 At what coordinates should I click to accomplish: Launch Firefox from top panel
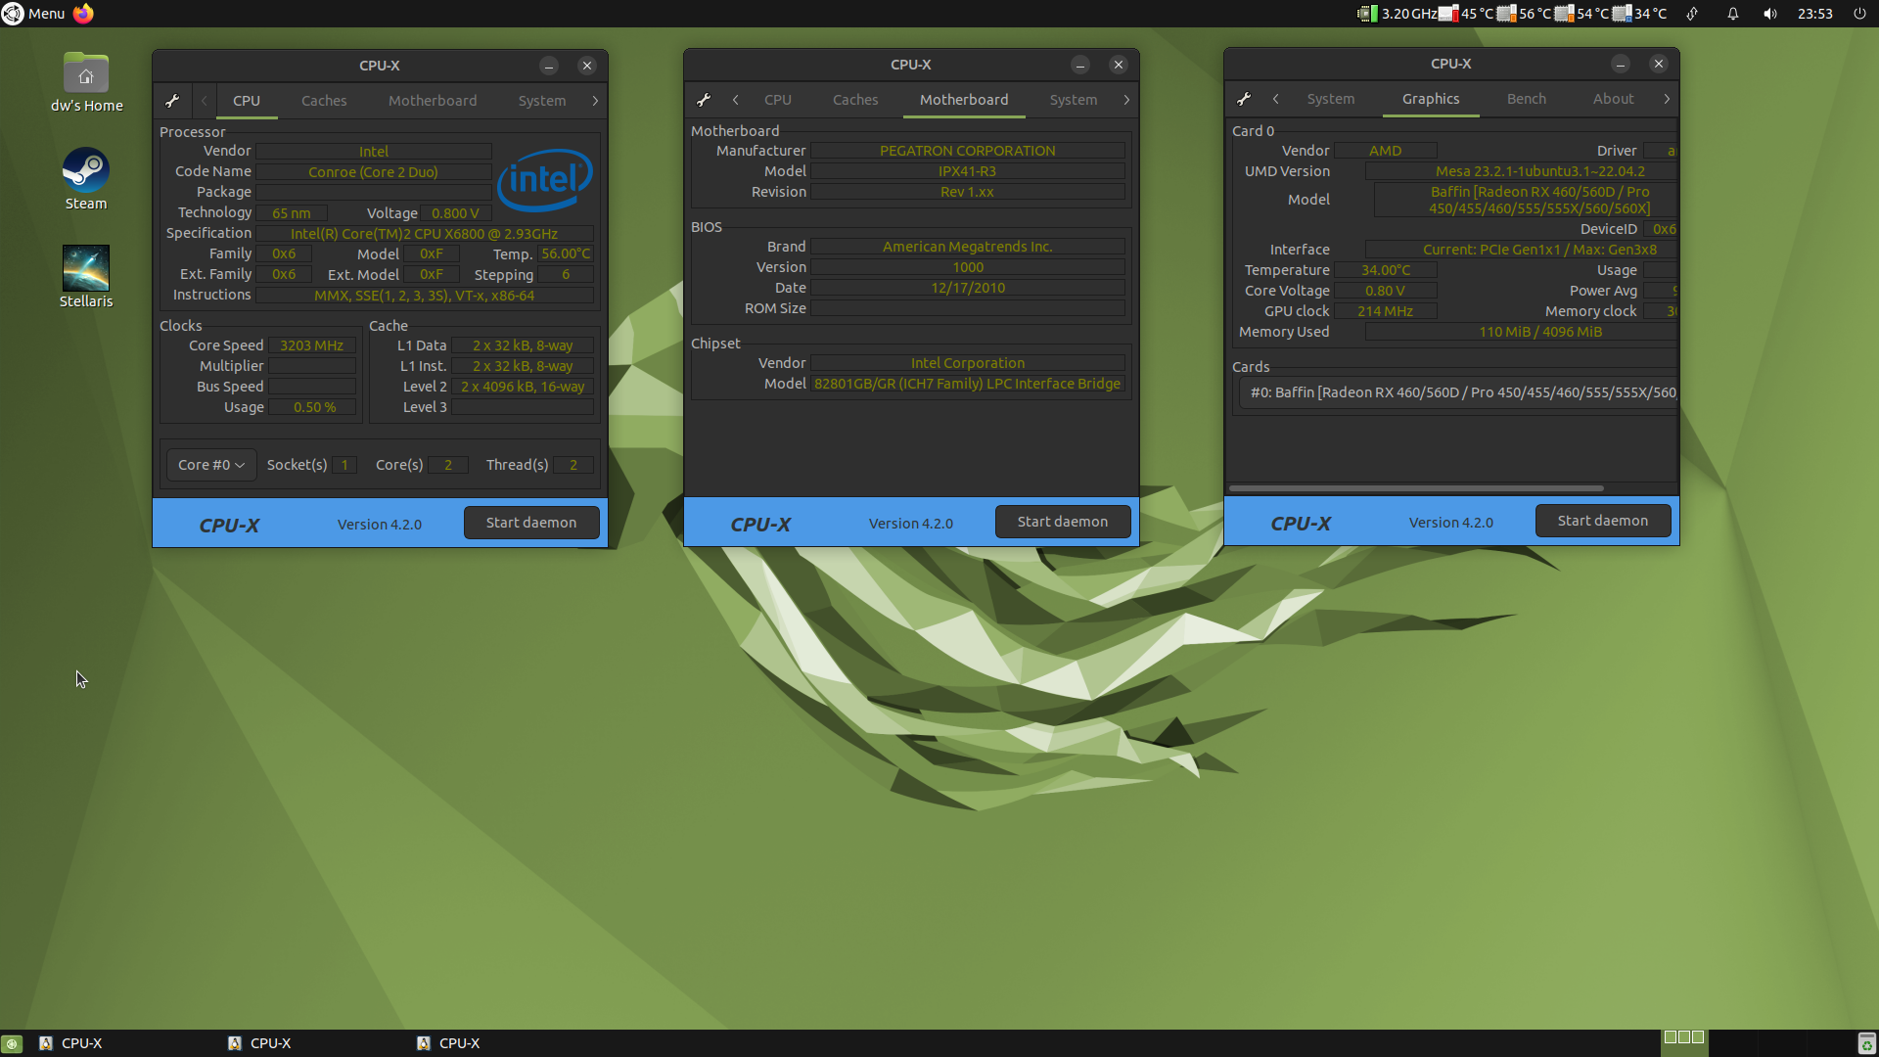pos(83,14)
